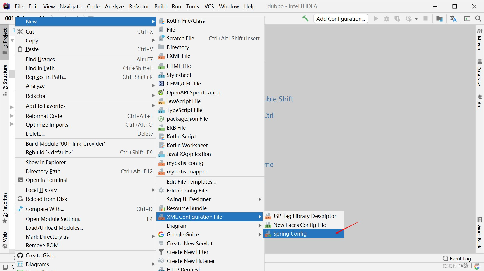The width and height of the screenshot is (484, 271).
Task: Open the Navigate menu in menu bar
Action: [71, 6]
